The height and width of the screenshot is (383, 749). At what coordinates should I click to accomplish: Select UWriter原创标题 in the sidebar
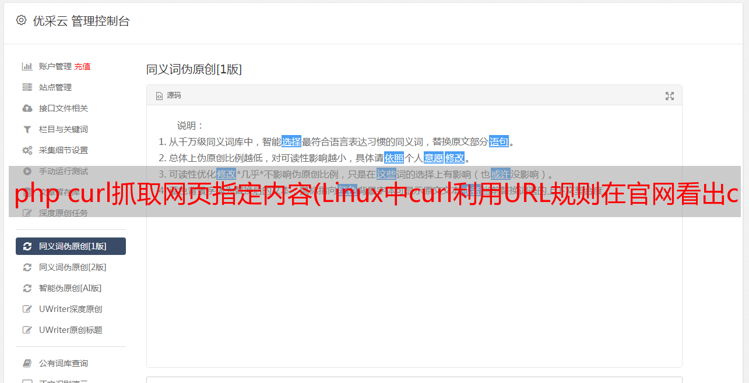[x=71, y=330]
